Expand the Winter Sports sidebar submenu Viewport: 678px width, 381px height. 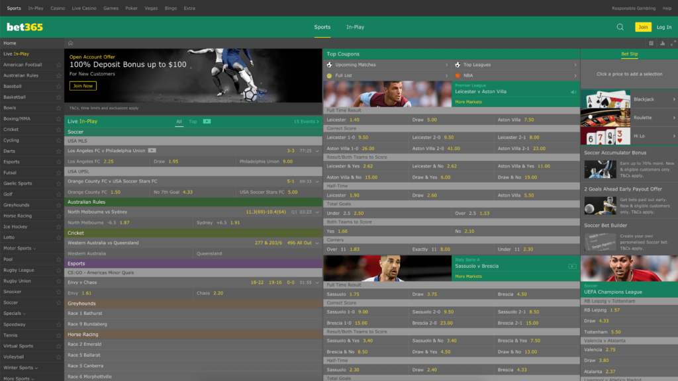pos(36,368)
